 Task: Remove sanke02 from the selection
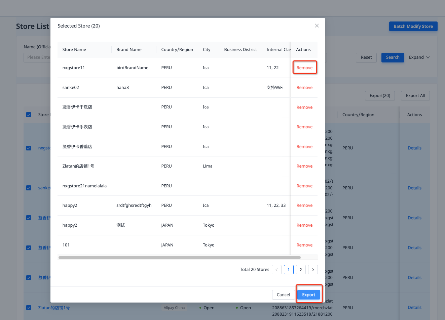tap(304, 88)
